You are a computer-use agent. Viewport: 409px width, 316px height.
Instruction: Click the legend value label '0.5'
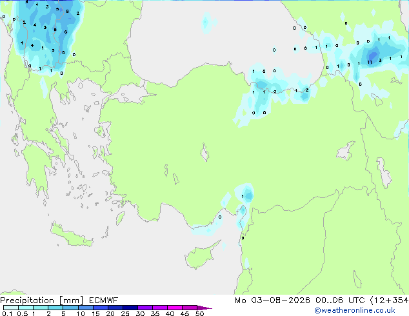23,313
